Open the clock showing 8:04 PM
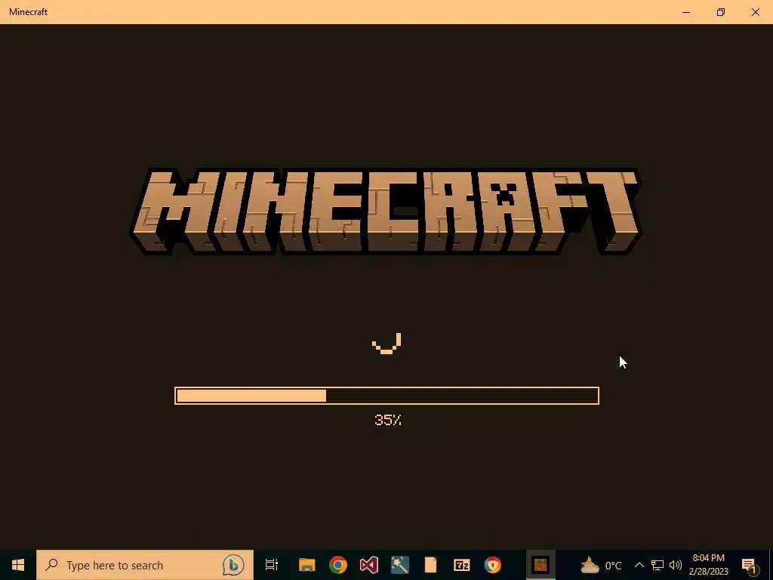The width and height of the screenshot is (773, 580). point(708,565)
